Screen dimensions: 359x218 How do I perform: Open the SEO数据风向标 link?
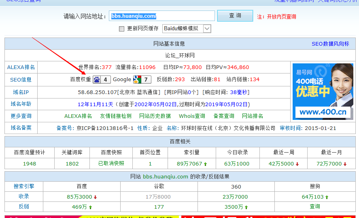tap(330, 44)
